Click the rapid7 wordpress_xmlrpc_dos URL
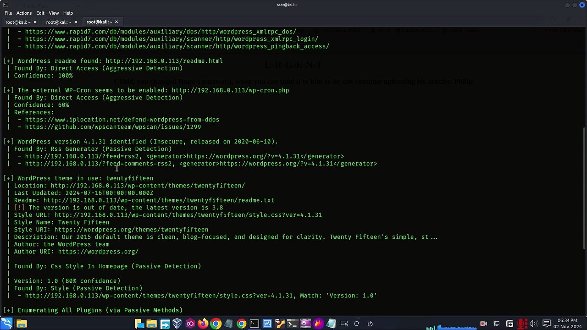 pos(161,32)
